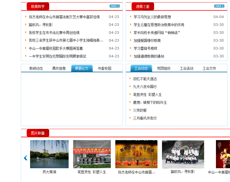
Task: Open the stage performance photo thumbnail
Action: click(x=136, y=154)
